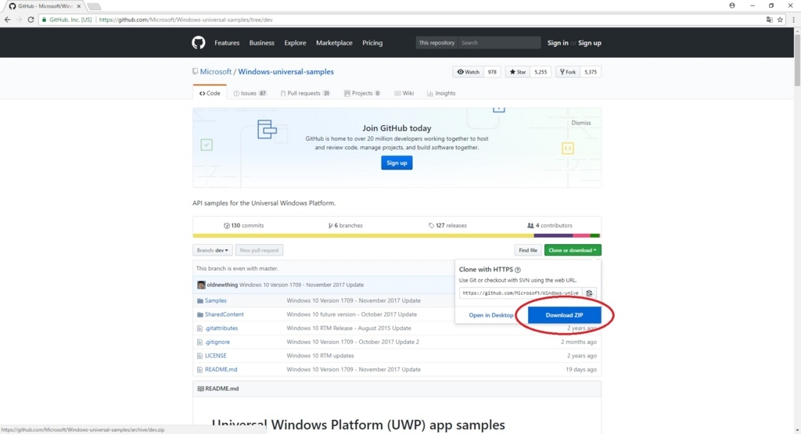This screenshot has height=434, width=801.
Task: Open Marketplace in top navigation
Action: coord(334,43)
